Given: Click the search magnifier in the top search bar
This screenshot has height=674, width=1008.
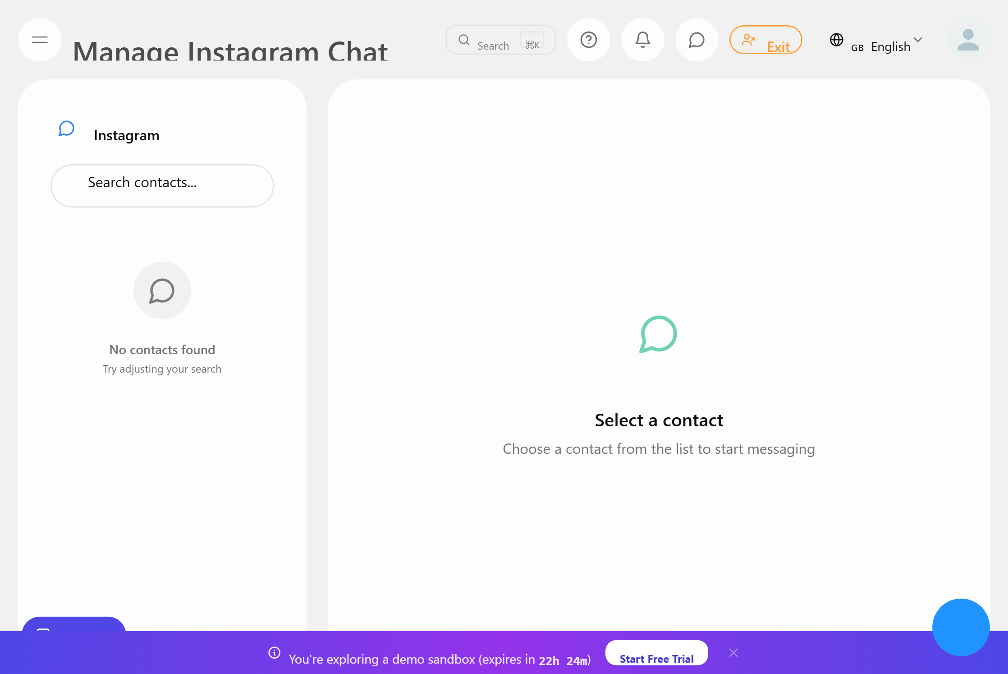Looking at the screenshot, I should click(464, 40).
